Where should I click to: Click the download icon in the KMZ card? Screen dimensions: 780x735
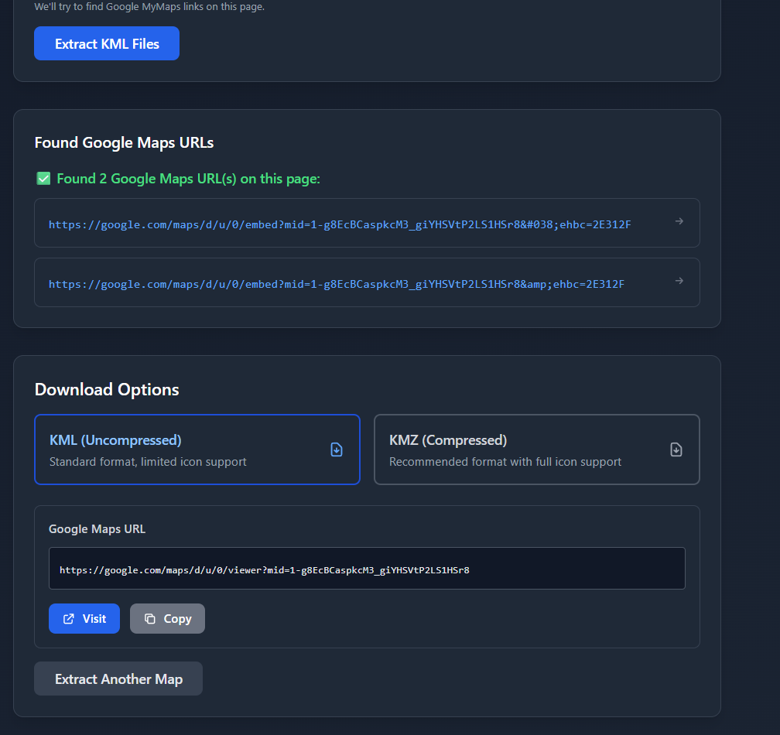pos(676,450)
